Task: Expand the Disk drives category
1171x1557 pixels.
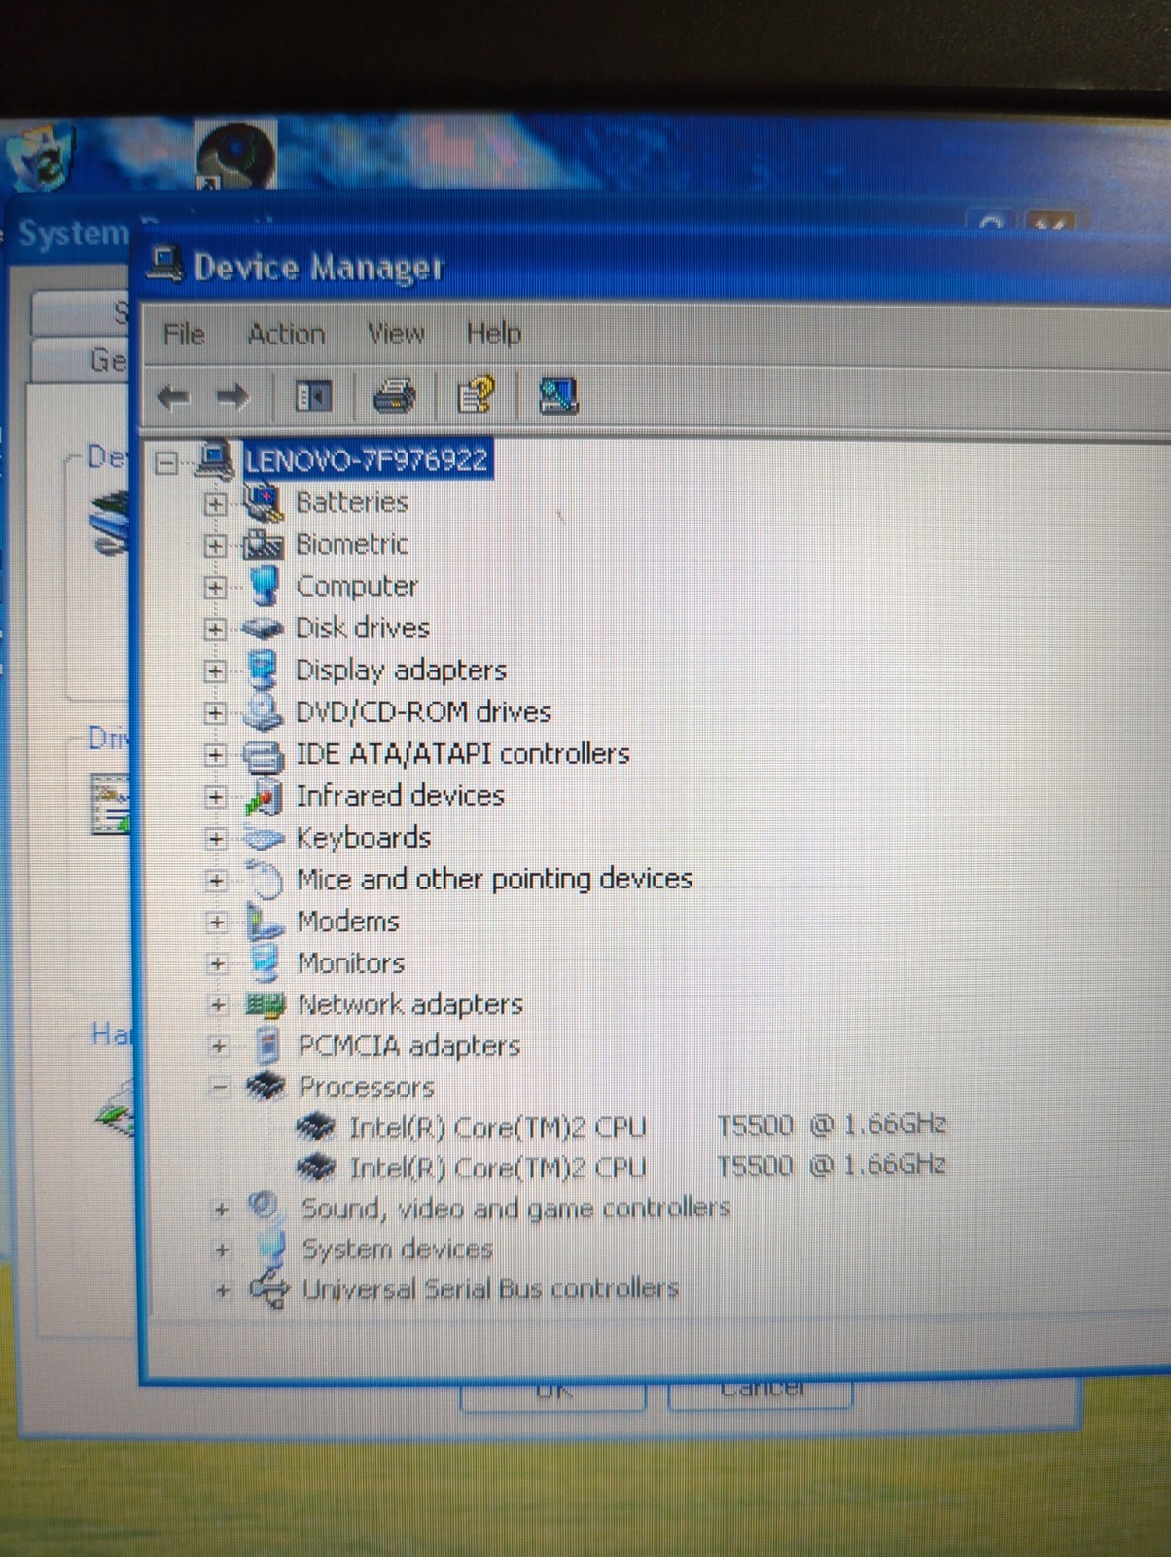Action: 215,630
